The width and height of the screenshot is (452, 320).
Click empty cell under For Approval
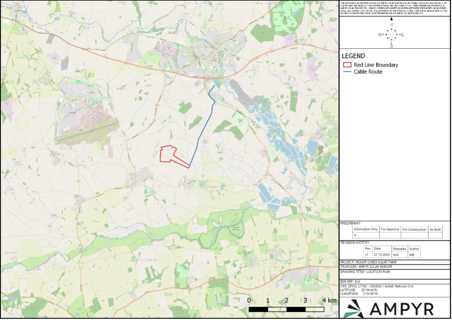pyautogui.click(x=390, y=235)
